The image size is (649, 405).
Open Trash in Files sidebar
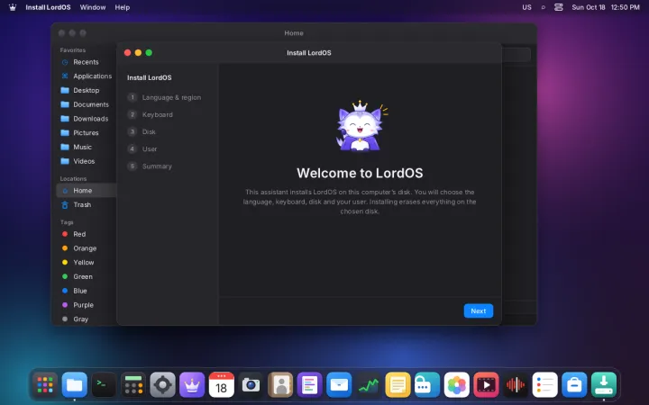tap(87, 204)
